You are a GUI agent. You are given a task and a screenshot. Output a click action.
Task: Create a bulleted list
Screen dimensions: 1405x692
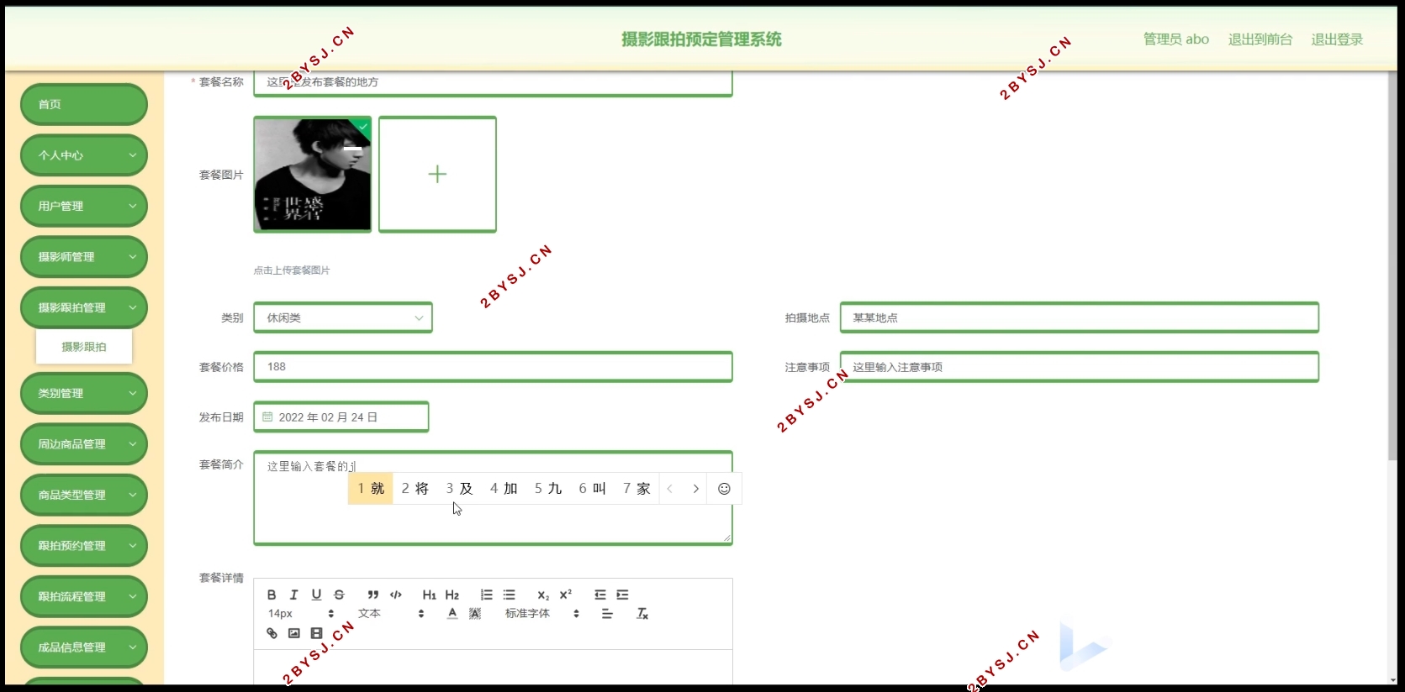[509, 595]
